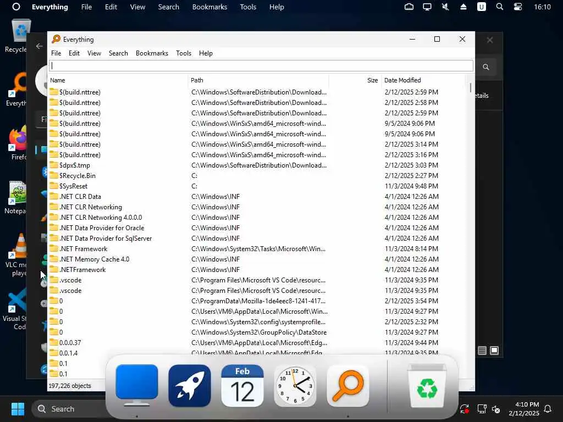
Task: Select the .NET CLR Networking 4.0.0.0 folder
Action: coord(257,218)
